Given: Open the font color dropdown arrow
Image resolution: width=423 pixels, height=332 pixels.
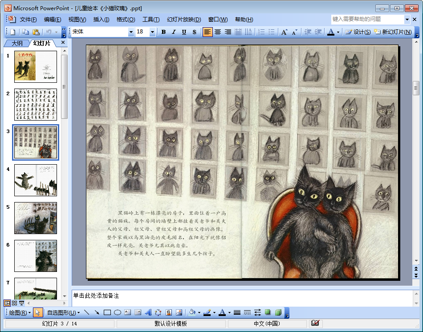Looking at the screenshot, I should pyautogui.click(x=338, y=32).
